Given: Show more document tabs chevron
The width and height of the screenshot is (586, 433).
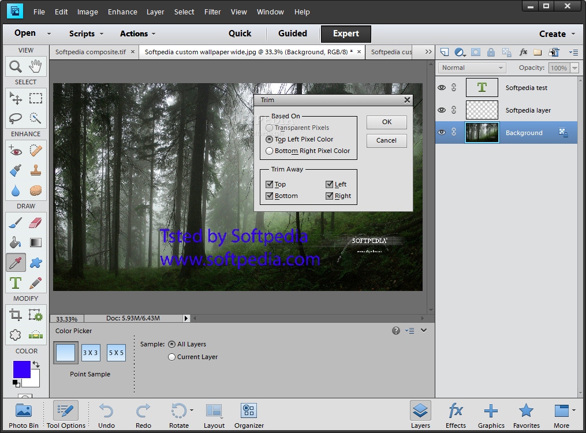Looking at the screenshot, I should (x=428, y=52).
